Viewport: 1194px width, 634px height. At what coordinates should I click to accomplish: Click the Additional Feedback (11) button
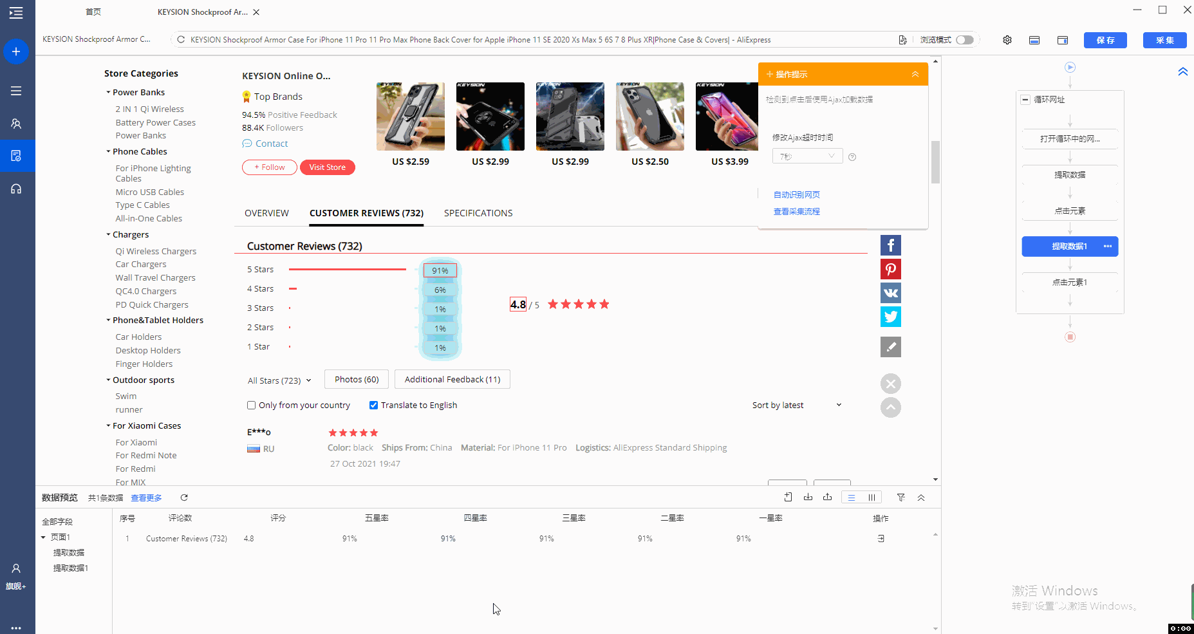point(452,380)
